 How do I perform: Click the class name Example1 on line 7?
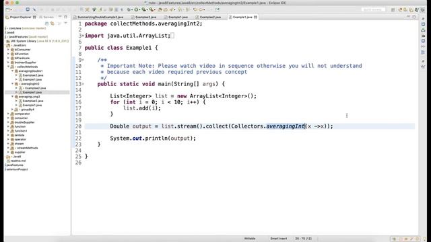139,48
